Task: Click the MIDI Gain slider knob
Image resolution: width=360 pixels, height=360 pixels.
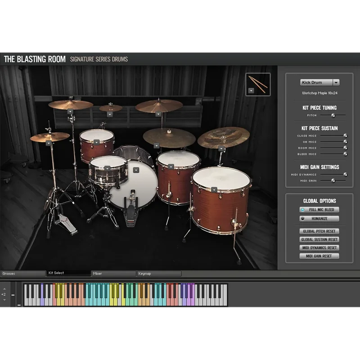Action: (333, 181)
